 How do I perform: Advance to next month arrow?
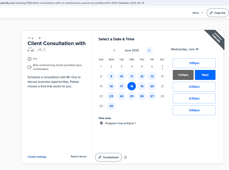coord(149,51)
